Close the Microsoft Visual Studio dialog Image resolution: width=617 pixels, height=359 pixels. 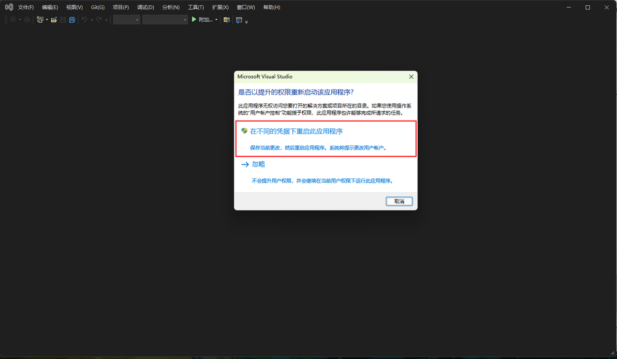[x=411, y=77]
